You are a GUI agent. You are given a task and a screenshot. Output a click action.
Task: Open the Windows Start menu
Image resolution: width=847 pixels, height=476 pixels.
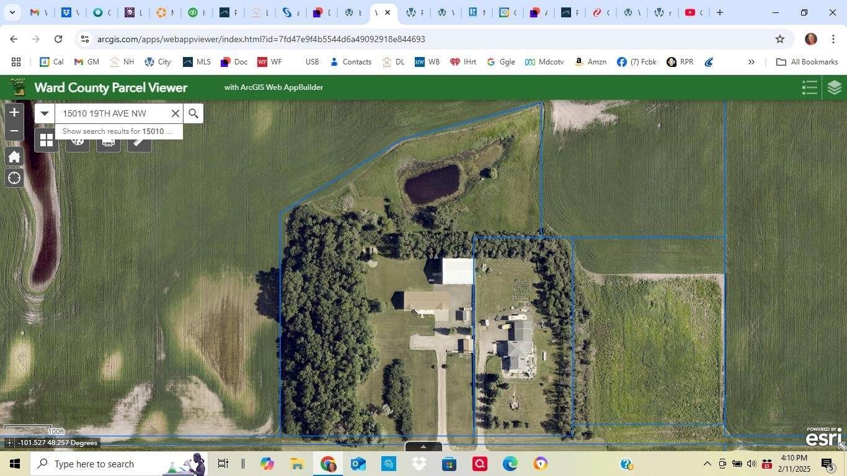tap(15, 464)
